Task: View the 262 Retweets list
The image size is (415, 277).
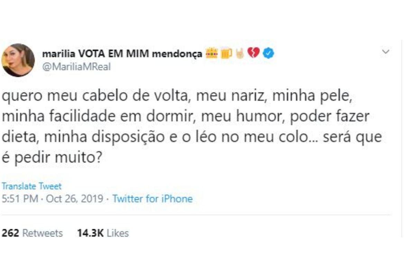Action: click(x=32, y=233)
